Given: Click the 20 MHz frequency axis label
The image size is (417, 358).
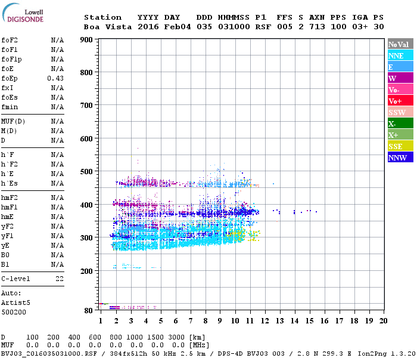Looking at the screenshot, I should [x=383, y=321].
